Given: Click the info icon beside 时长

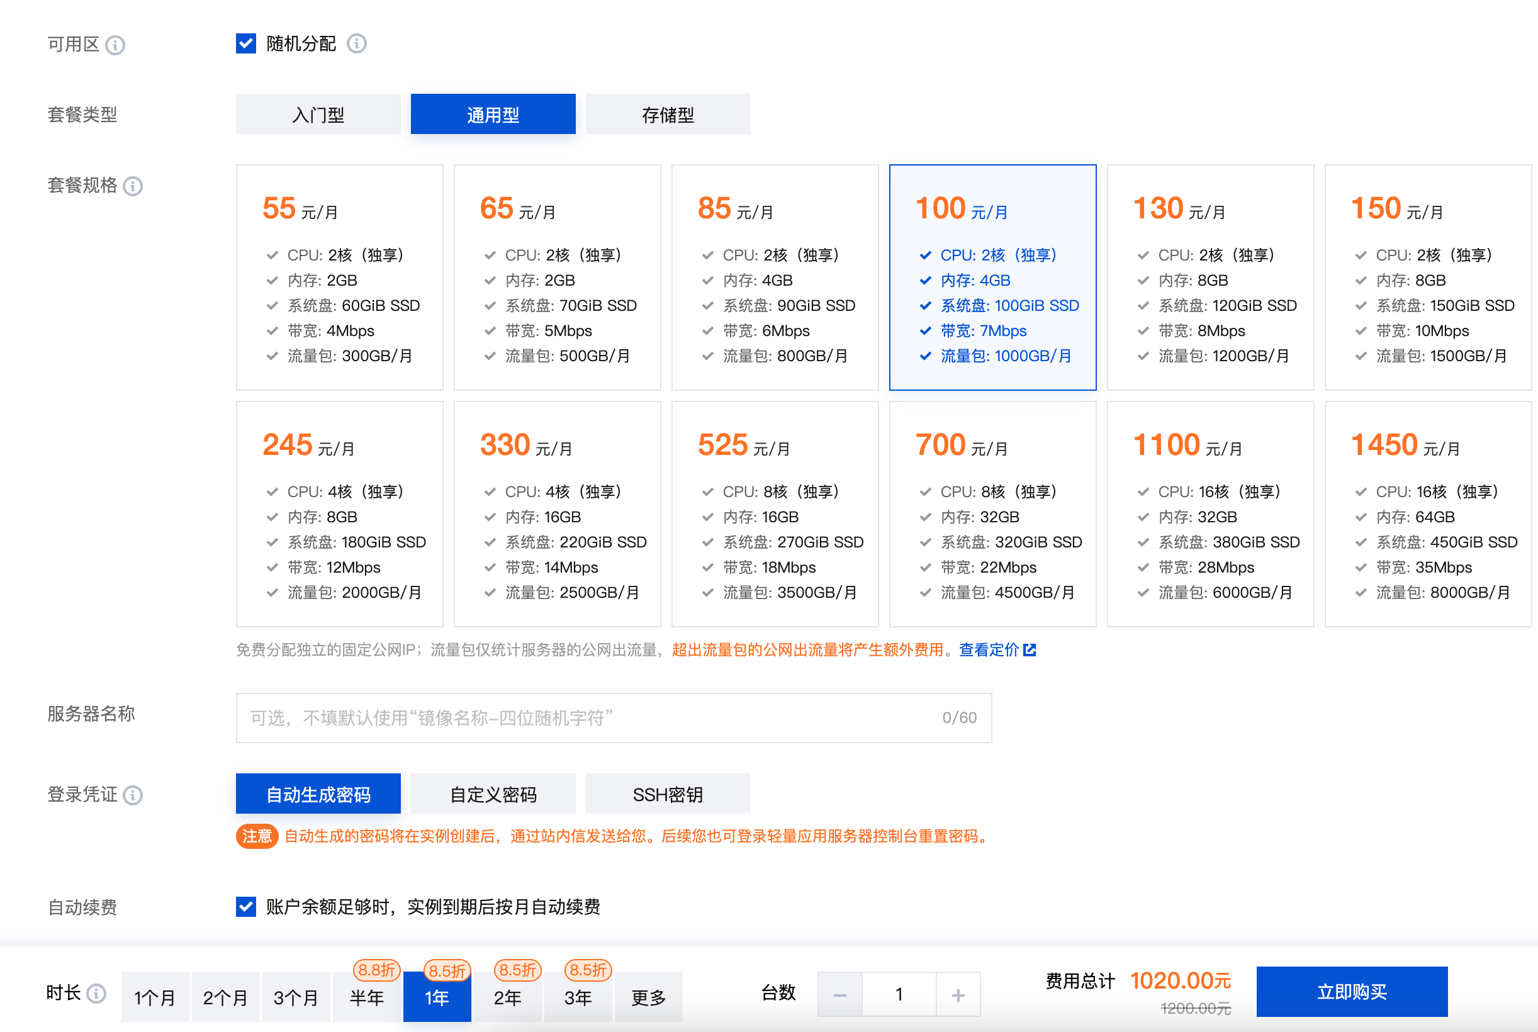Looking at the screenshot, I should tap(97, 993).
